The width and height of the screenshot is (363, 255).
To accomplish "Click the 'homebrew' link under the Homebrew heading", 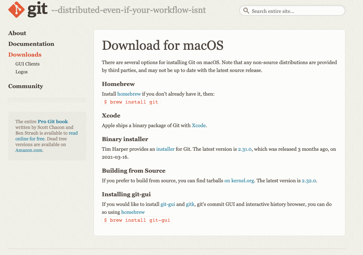I will pos(129,94).
